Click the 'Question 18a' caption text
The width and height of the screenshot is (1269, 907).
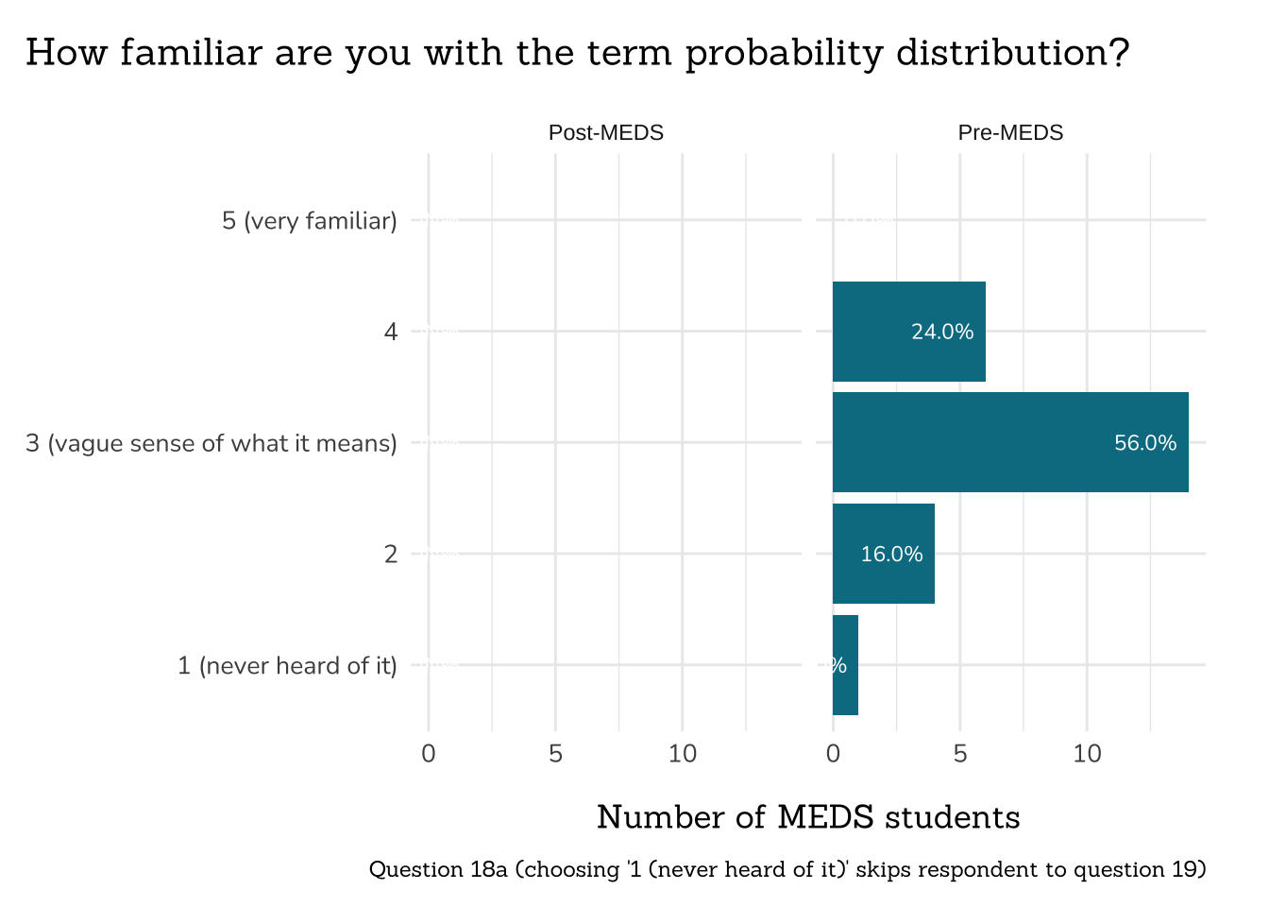click(x=787, y=869)
